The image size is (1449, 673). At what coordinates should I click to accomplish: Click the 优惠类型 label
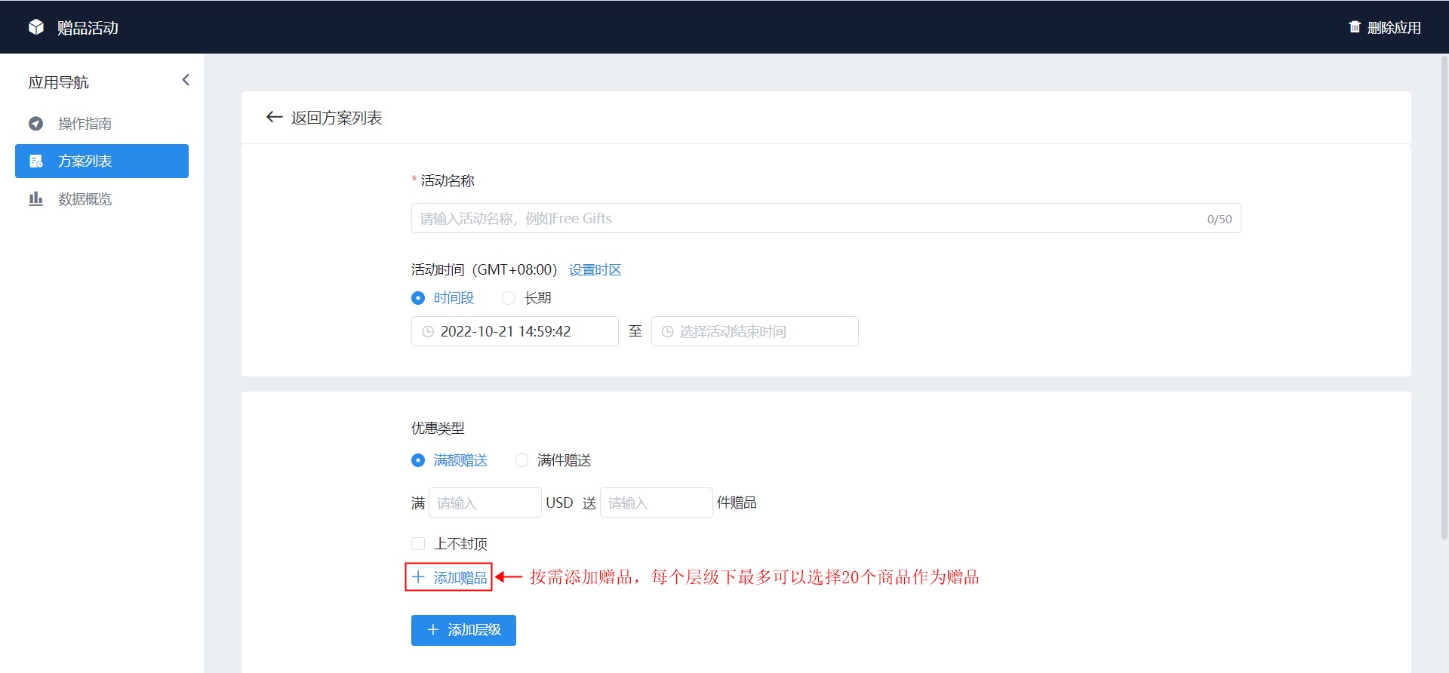(438, 429)
